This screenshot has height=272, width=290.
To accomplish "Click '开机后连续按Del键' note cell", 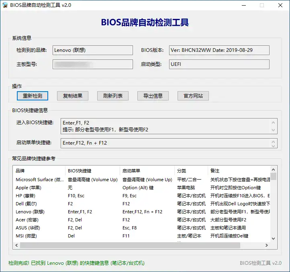I will pyautogui.click(x=229, y=236).
